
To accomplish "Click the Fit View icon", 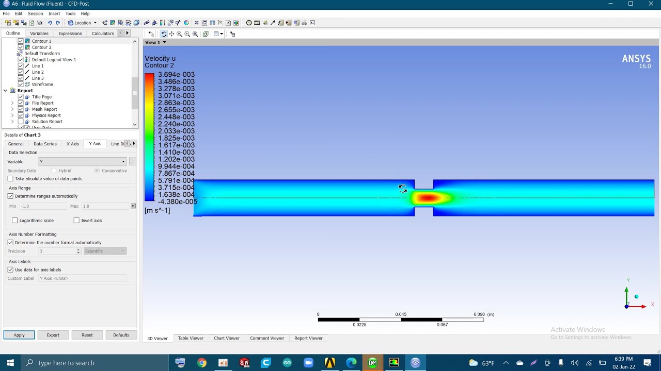I will click(195, 34).
